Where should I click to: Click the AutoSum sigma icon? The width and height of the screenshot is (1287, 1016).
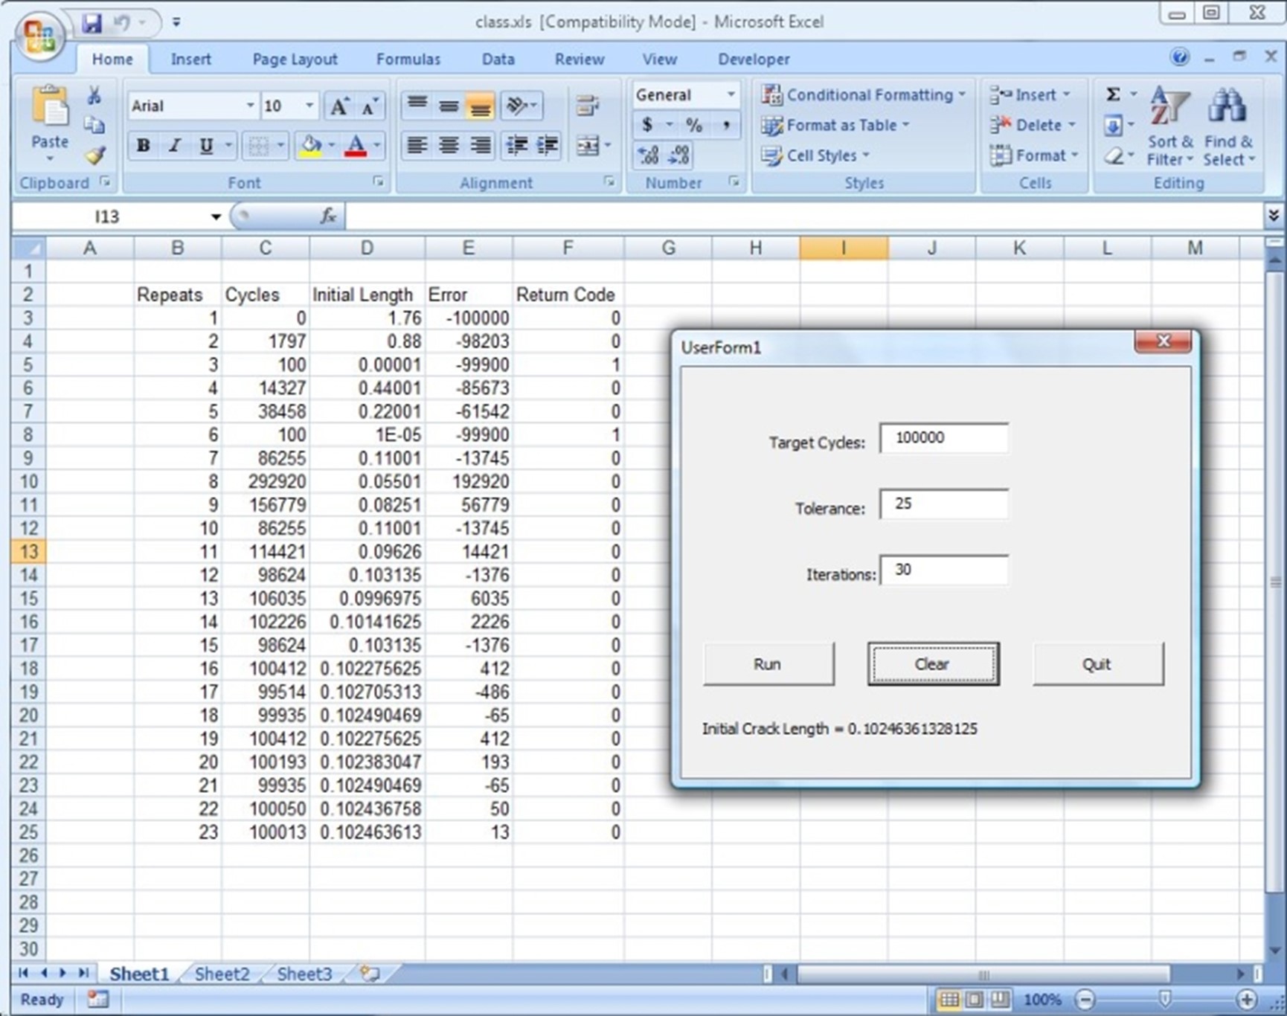(x=1113, y=94)
